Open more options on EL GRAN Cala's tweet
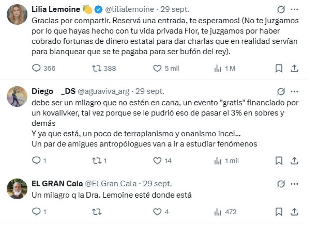This screenshot has height=226, width=318. pos(294,183)
